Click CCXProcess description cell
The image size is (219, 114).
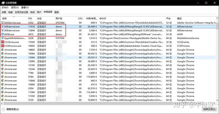click(x=183, y=46)
